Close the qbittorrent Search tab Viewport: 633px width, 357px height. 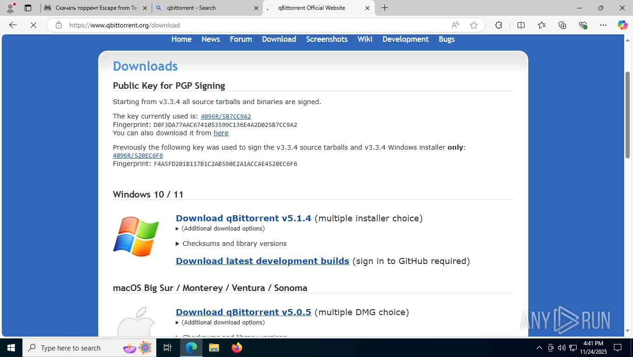point(256,8)
